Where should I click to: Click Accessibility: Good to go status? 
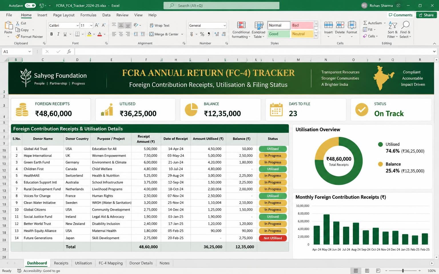click(39, 271)
